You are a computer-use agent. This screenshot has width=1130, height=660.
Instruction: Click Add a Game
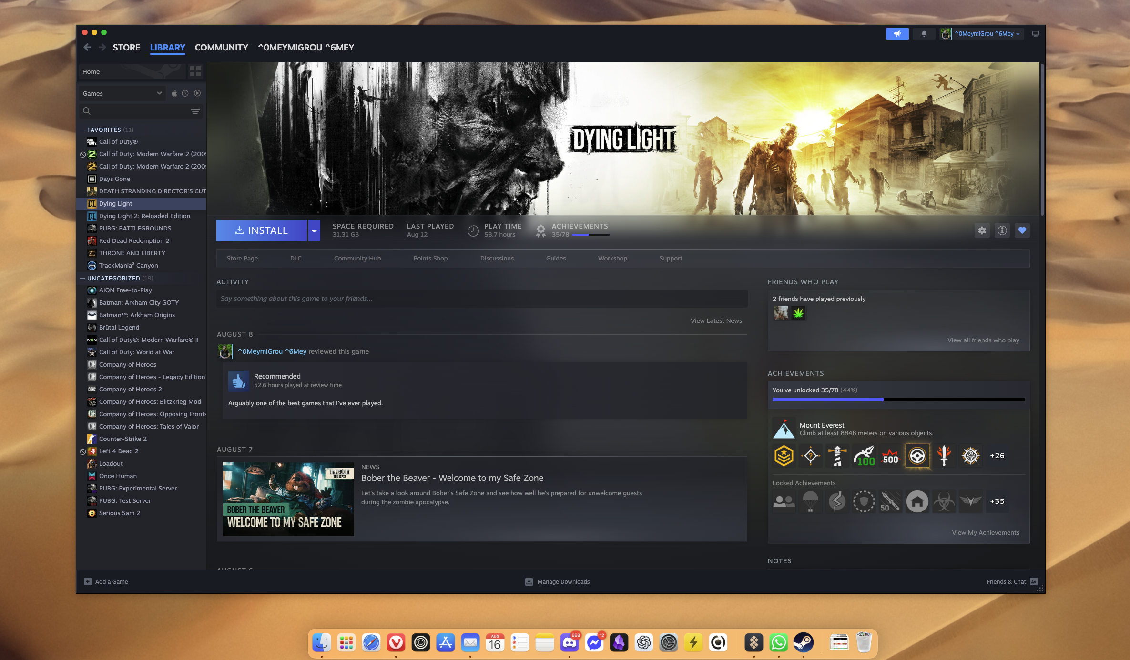pos(106,582)
